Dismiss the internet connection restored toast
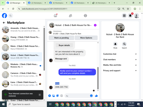Screen dimensions: 143x107 tap(40, 95)
